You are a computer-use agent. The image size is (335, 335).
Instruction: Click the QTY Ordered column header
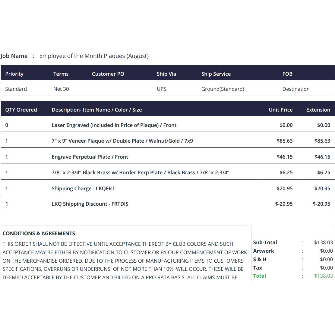pyautogui.click(x=21, y=110)
